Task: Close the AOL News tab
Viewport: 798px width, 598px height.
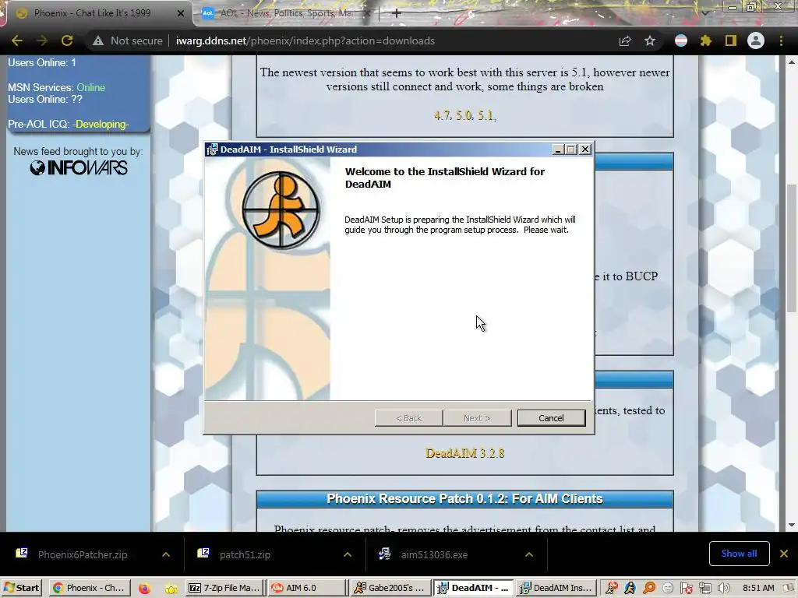Action: click(x=367, y=14)
